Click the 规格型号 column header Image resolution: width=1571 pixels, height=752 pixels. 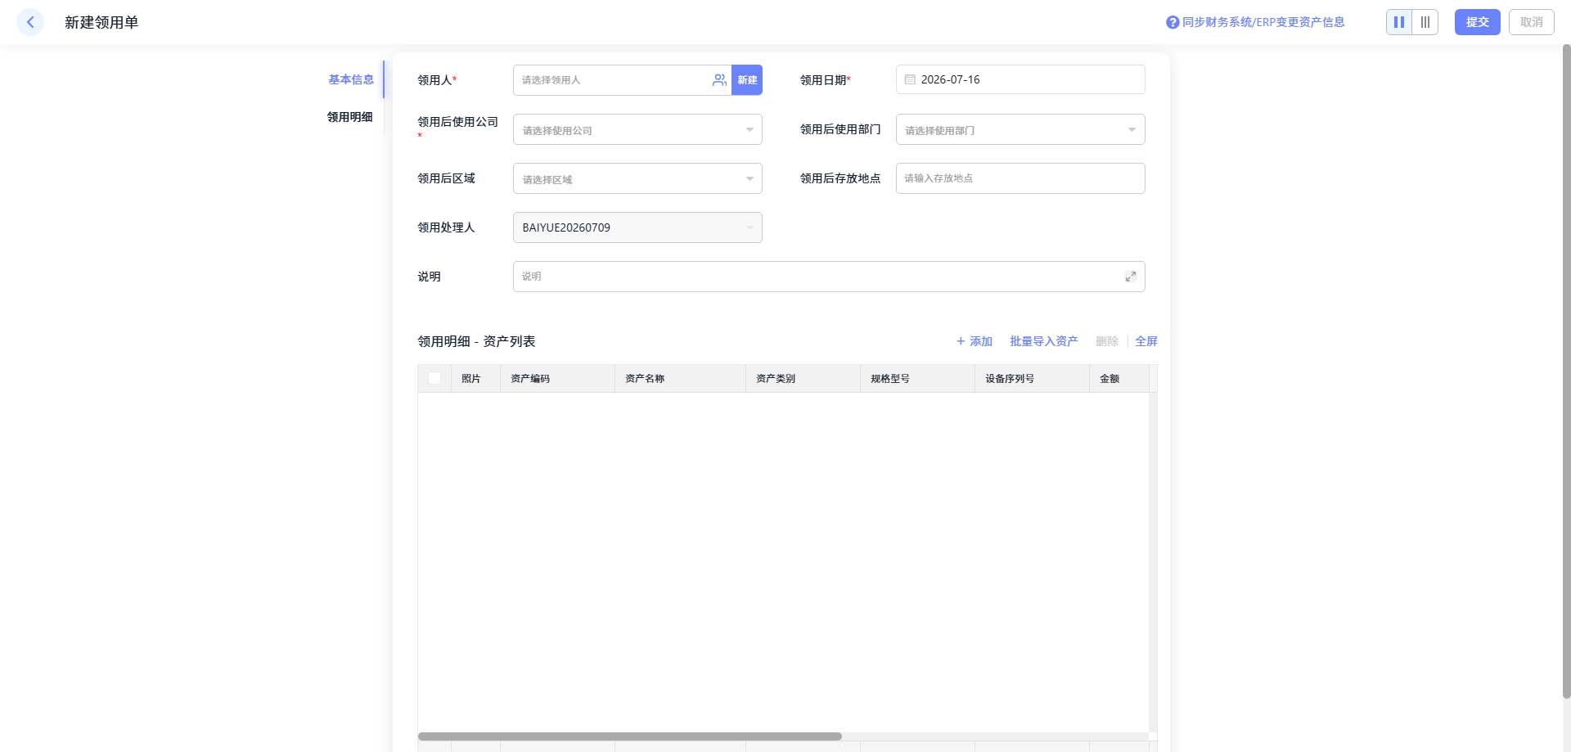tap(917, 379)
